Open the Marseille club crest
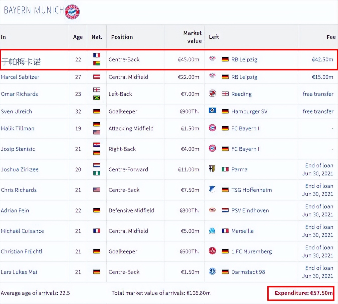Image resolution: width=338 pixels, height=304 pixels. 212,230
